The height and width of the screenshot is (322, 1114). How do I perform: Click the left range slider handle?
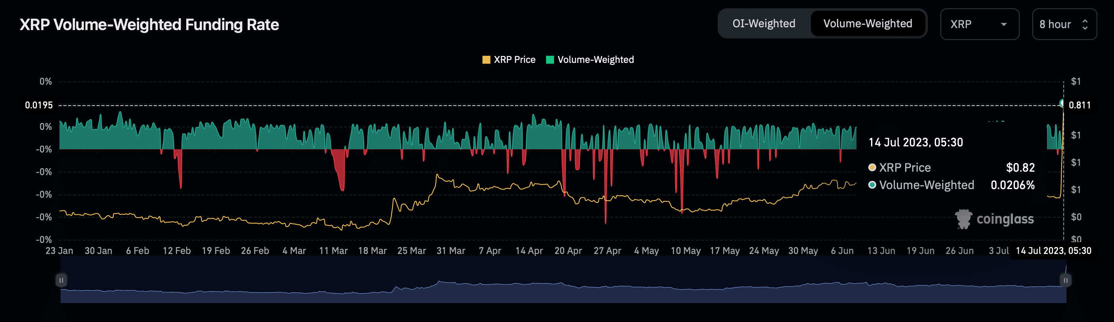[61, 280]
